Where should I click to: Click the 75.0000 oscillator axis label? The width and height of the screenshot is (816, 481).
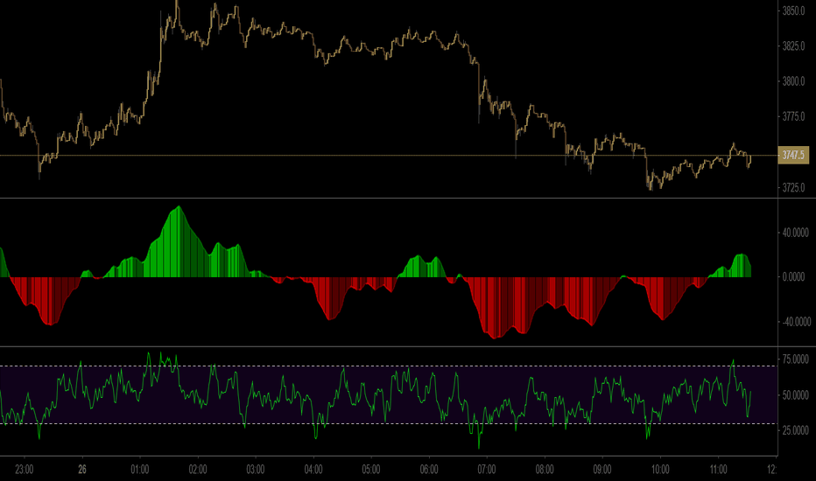(x=796, y=359)
